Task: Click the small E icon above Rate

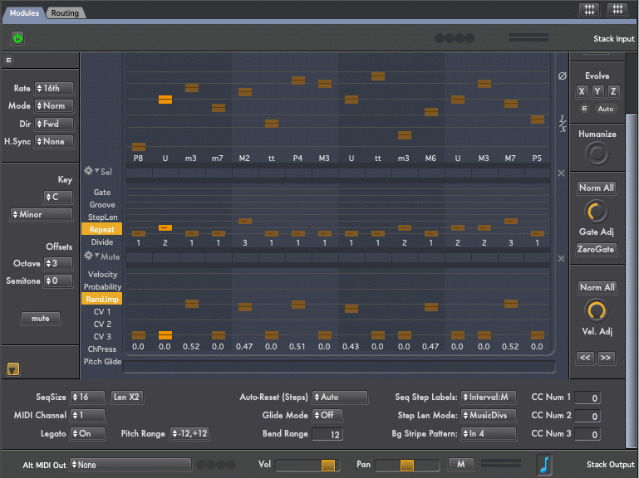Action: [x=8, y=61]
